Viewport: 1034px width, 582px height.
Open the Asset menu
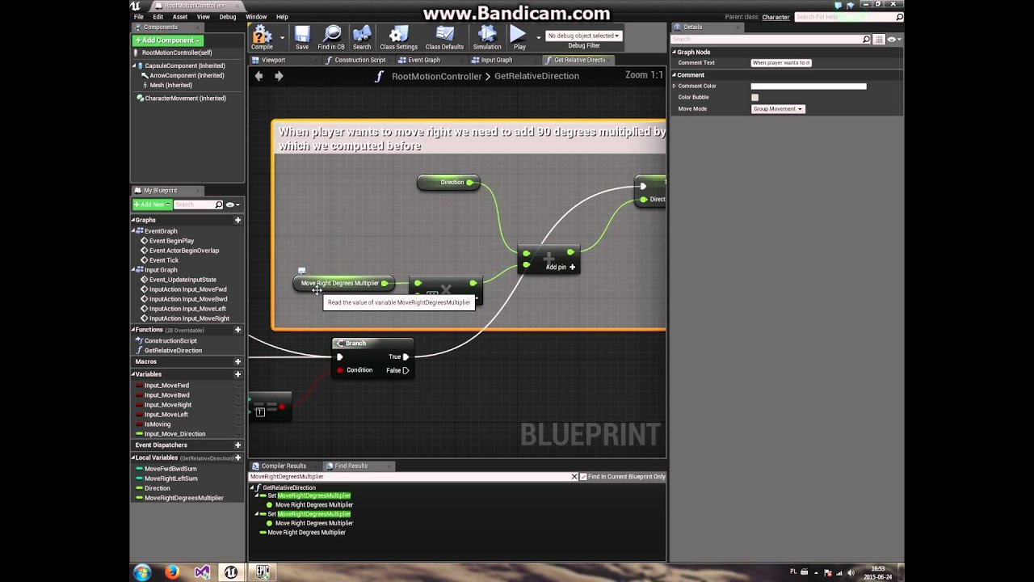pos(180,16)
